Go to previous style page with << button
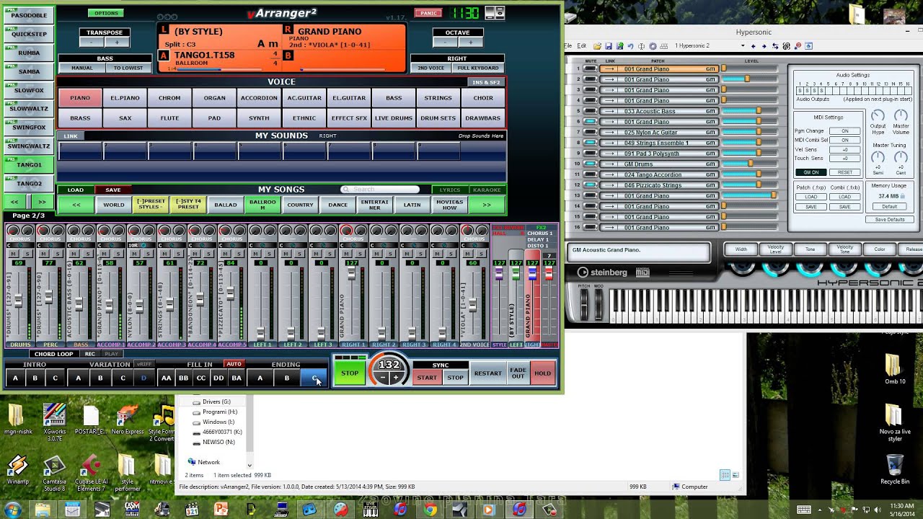The height and width of the screenshot is (519, 923). [x=14, y=202]
